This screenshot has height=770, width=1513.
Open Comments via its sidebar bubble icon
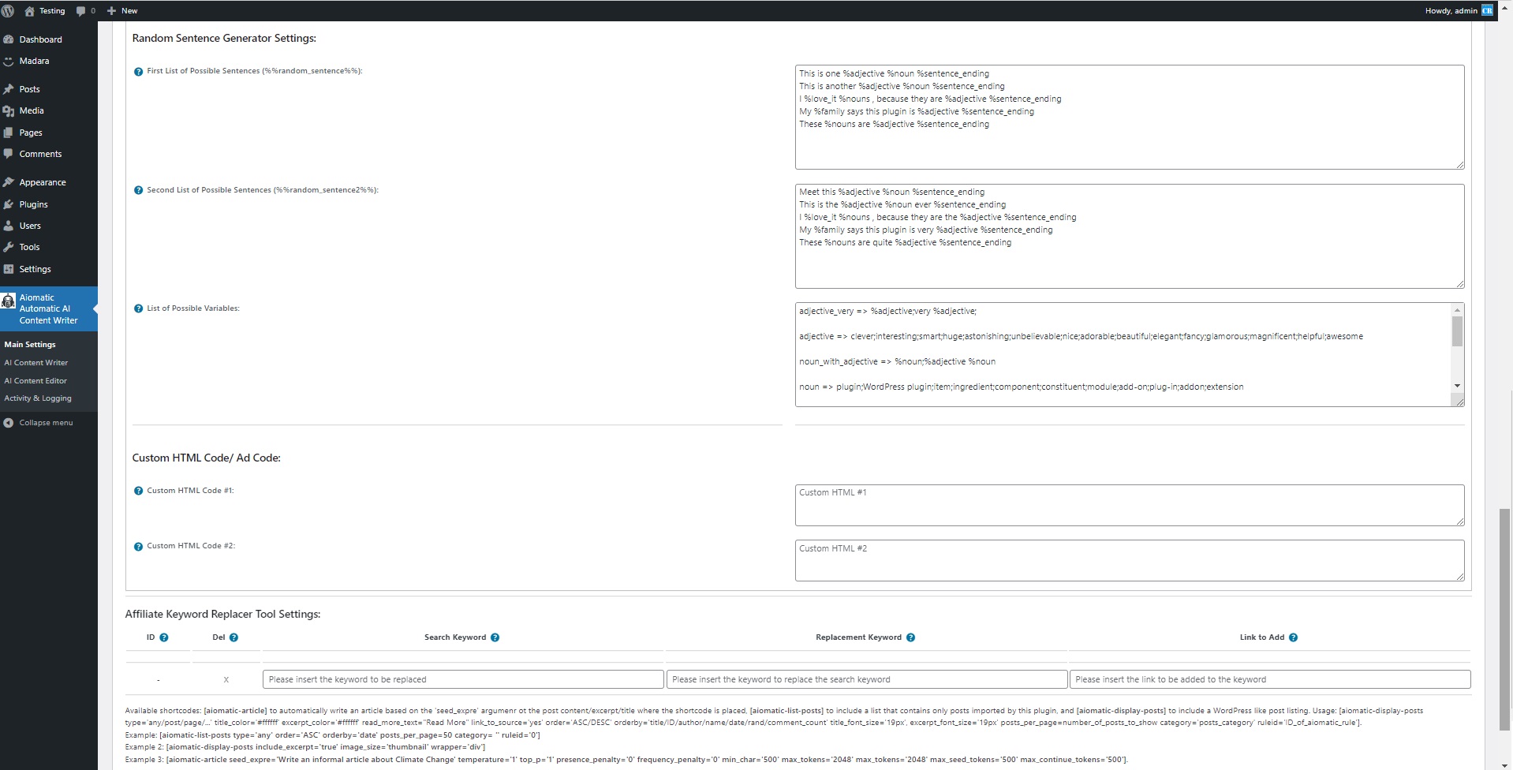point(9,154)
